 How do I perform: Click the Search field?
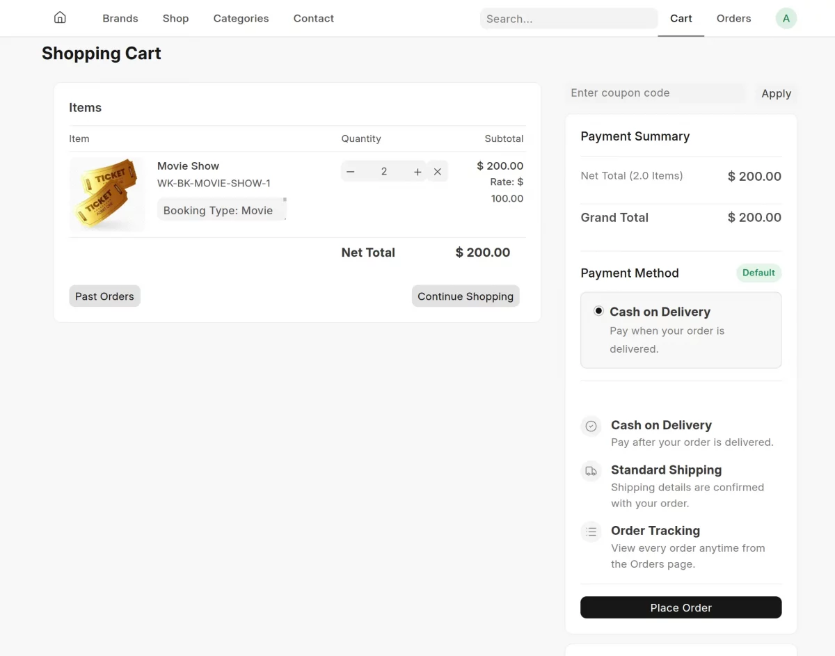(x=568, y=19)
